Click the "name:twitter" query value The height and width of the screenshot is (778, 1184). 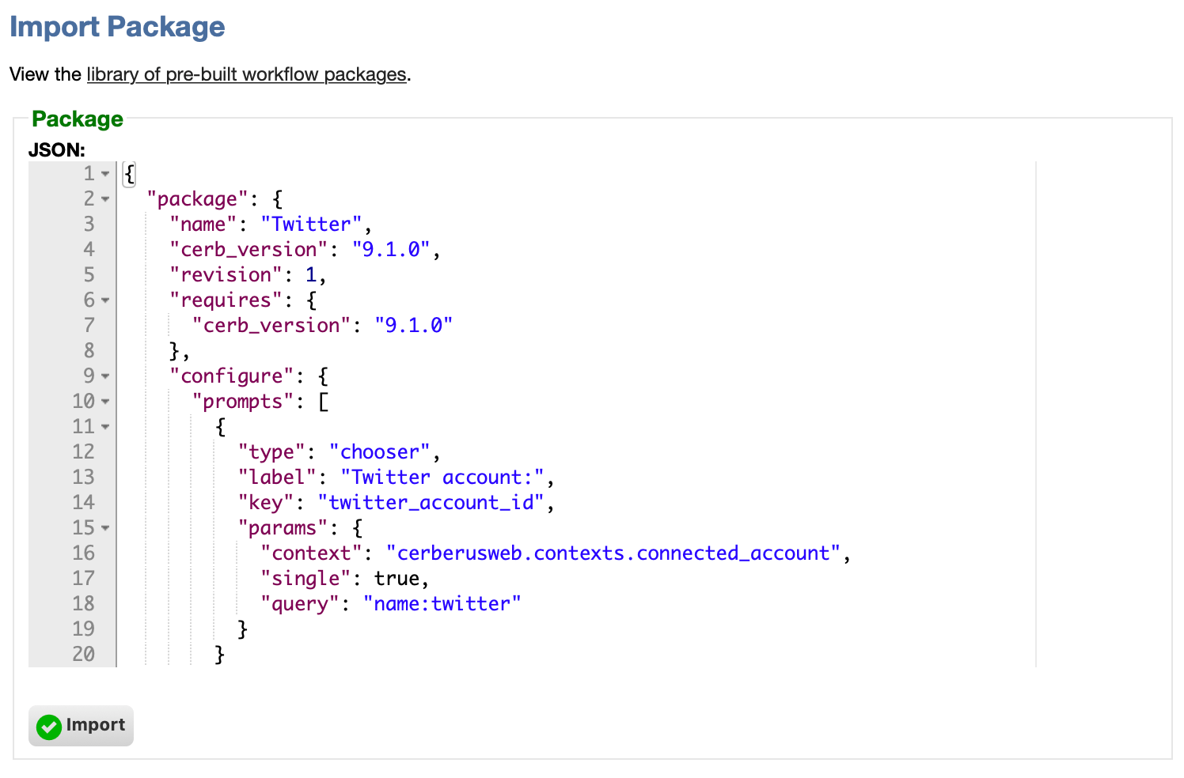[x=442, y=604]
